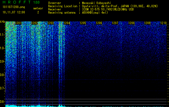169x107 pixels.
Task: Select the filename 1011071200.png
Action: (x=14, y=7)
